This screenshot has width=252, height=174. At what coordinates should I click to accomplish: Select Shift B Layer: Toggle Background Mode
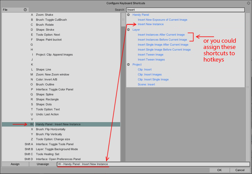pyautogui.click(x=61, y=149)
